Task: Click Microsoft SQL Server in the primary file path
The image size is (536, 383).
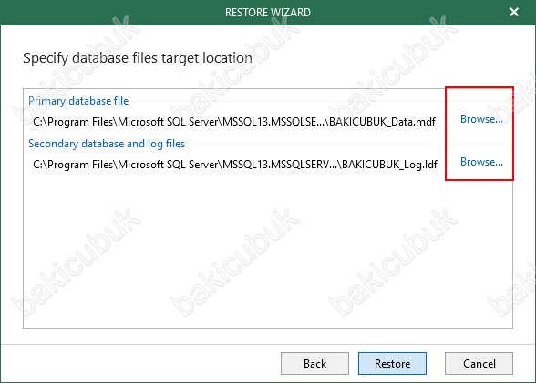Action: point(168,122)
